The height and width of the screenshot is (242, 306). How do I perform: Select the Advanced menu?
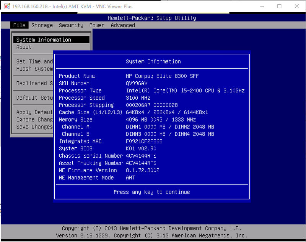point(123,25)
